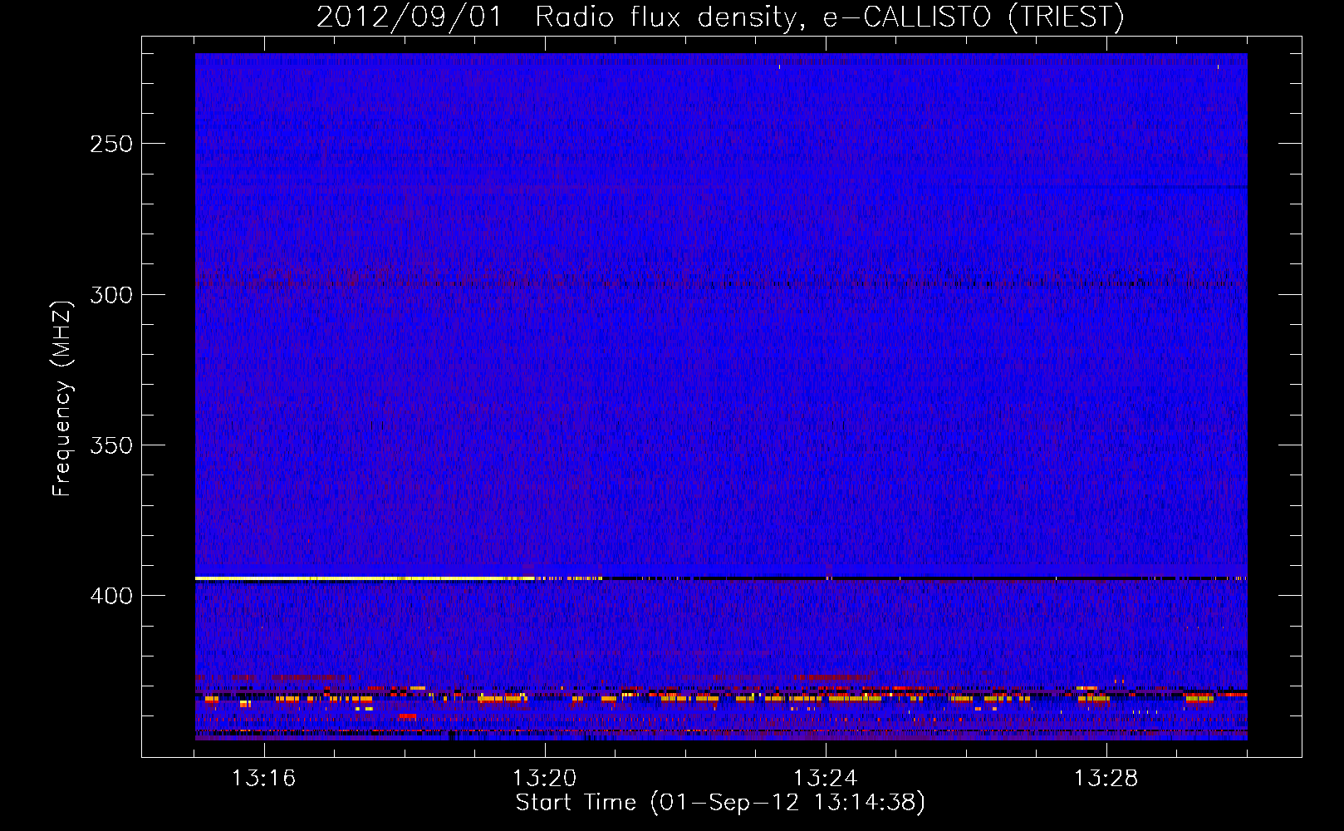Click the 13:20 time tick label
The height and width of the screenshot is (831, 1344).
[544, 779]
